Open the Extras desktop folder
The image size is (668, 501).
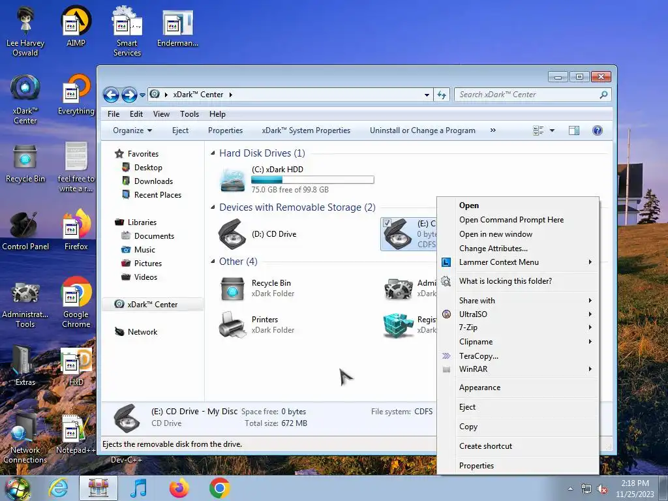click(x=25, y=365)
